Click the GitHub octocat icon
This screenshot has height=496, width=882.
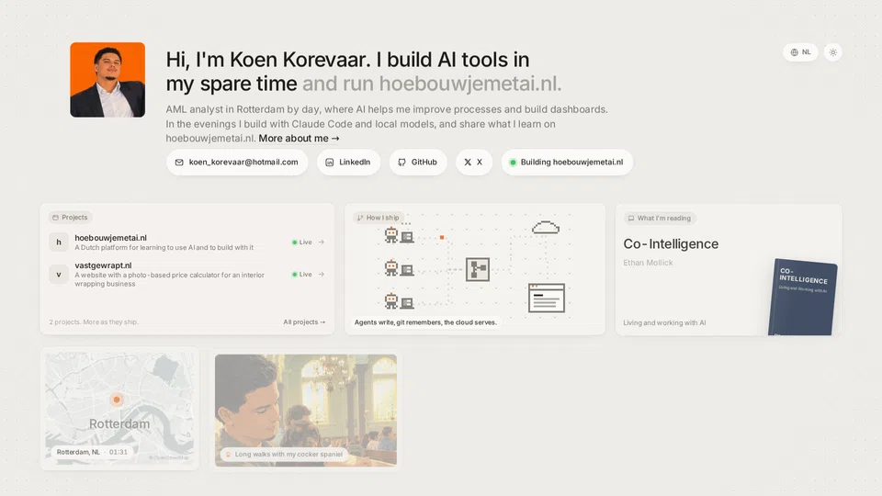point(401,162)
